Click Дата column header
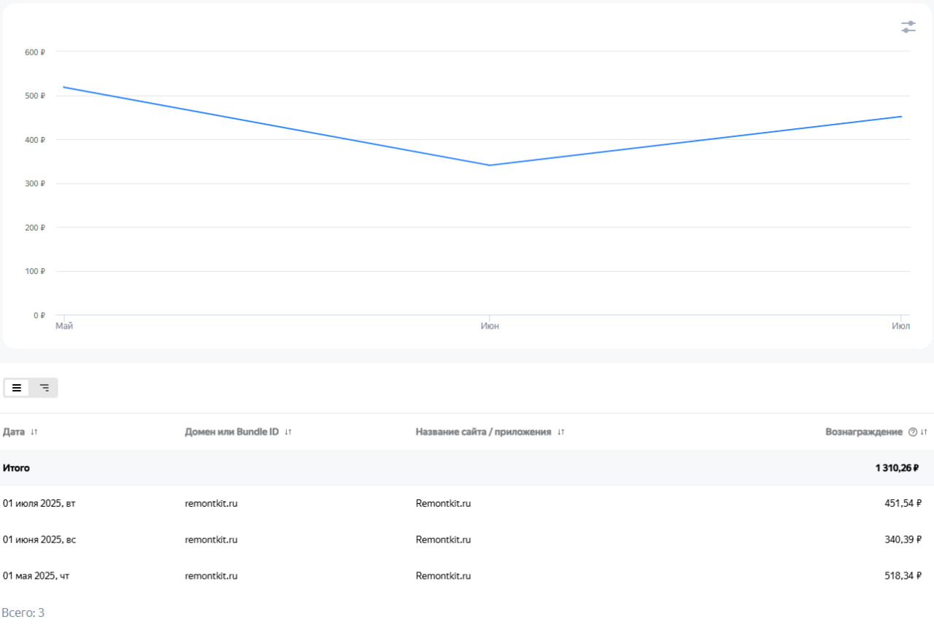This screenshot has height=627, width=934. pyautogui.click(x=14, y=432)
